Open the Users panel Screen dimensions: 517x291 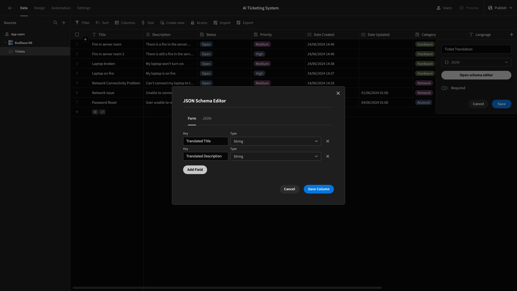444,8
